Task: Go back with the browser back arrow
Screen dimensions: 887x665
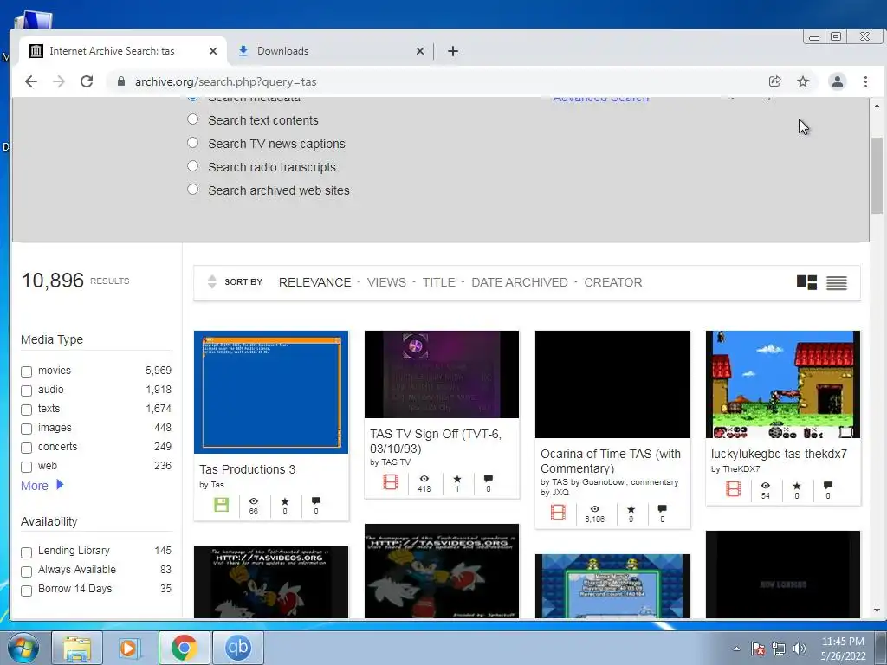Action: coord(31,81)
